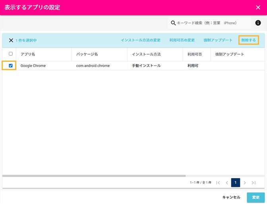Uncheck the Google Chrome row checkbox
This screenshot has width=267, height=204.
[x=11, y=65]
